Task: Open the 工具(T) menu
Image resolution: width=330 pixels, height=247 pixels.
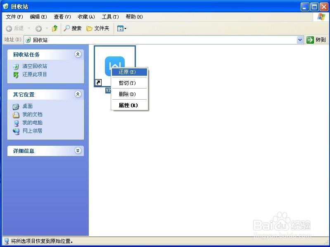Action: pos(110,17)
